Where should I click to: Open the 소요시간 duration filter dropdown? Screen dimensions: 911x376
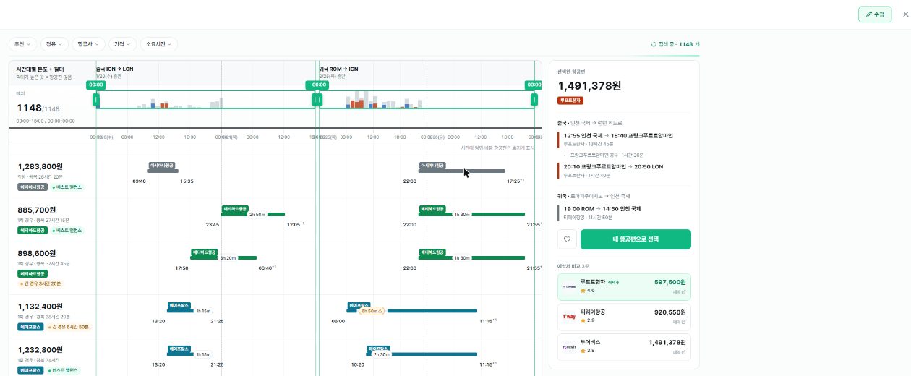pyautogui.click(x=158, y=44)
